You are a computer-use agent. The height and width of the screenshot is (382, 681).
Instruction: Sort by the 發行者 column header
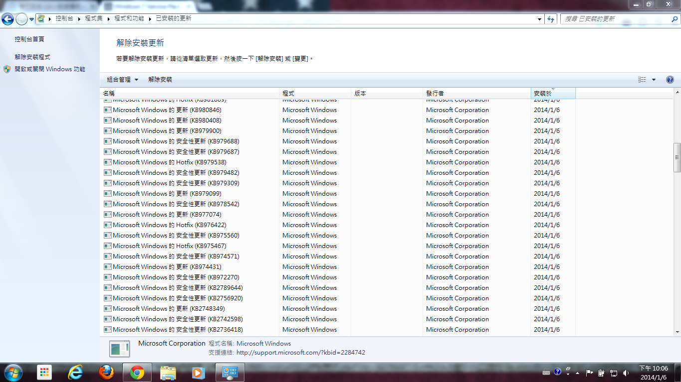[x=477, y=93]
